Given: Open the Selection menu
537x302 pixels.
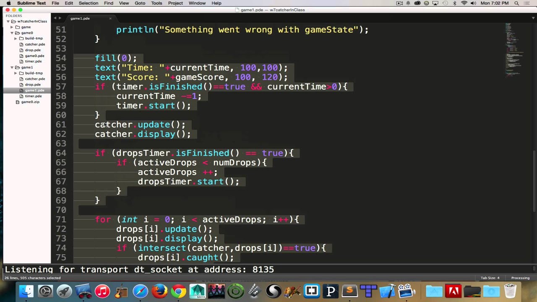Looking at the screenshot, I should [x=89, y=3].
